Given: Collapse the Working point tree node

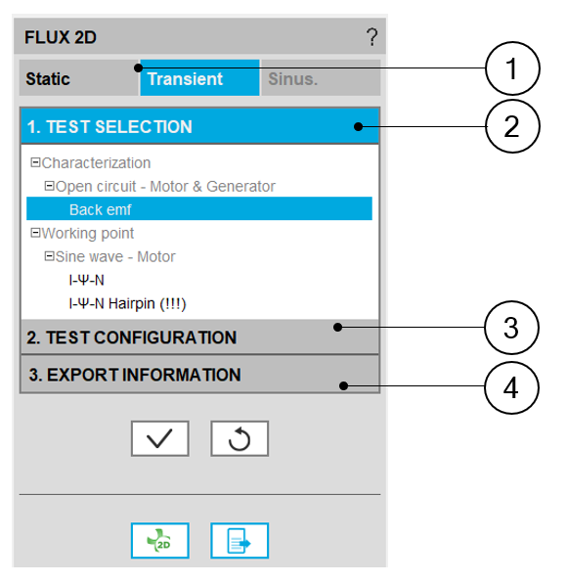Looking at the screenshot, I should 35,233.
